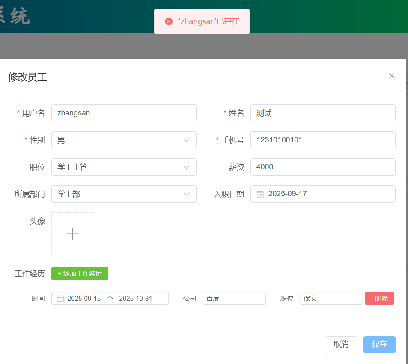Image resolution: width=408 pixels, height=364 pixels.
Task: Click the 薪资 field showing 4000
Action: pyautogui.click(x=323, y=167)
